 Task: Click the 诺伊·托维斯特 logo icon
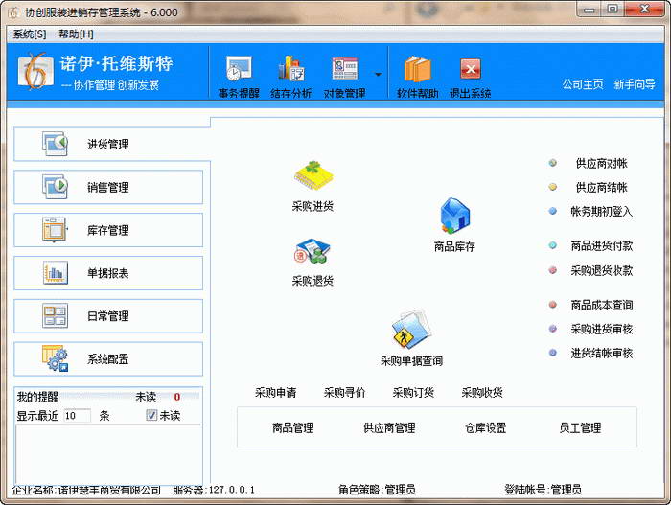pyautogui.click(x=35, y=71)
